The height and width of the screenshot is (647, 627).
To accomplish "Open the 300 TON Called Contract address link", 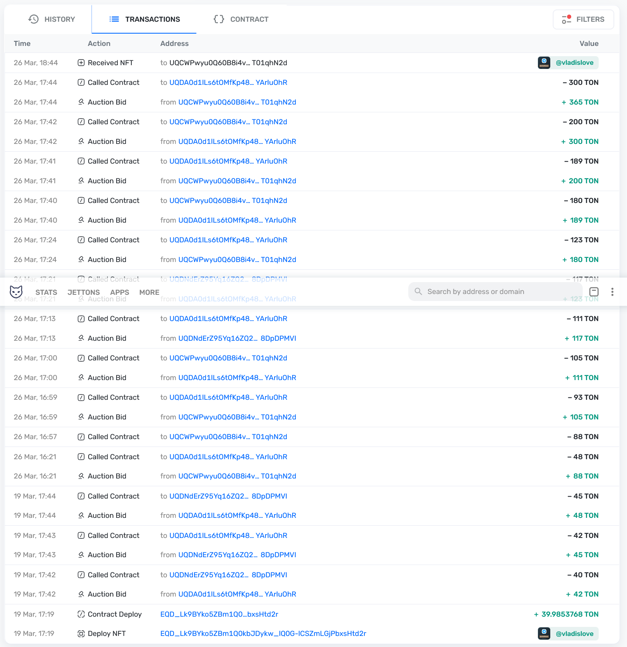I will pos(228,82).
